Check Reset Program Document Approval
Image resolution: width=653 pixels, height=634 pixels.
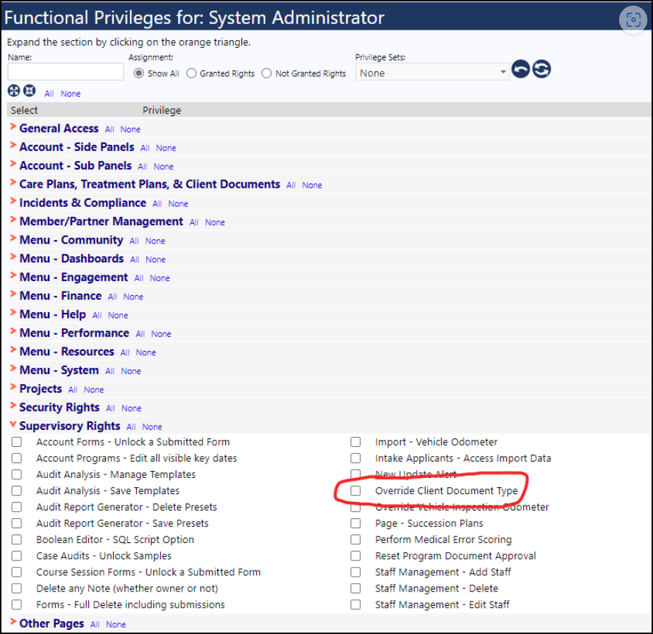point(356,556)
